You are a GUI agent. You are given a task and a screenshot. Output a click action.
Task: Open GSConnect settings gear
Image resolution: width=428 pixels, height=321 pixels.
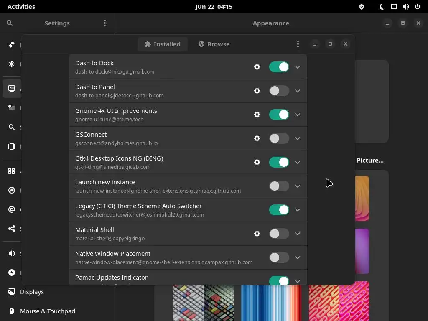click(257, 138)
